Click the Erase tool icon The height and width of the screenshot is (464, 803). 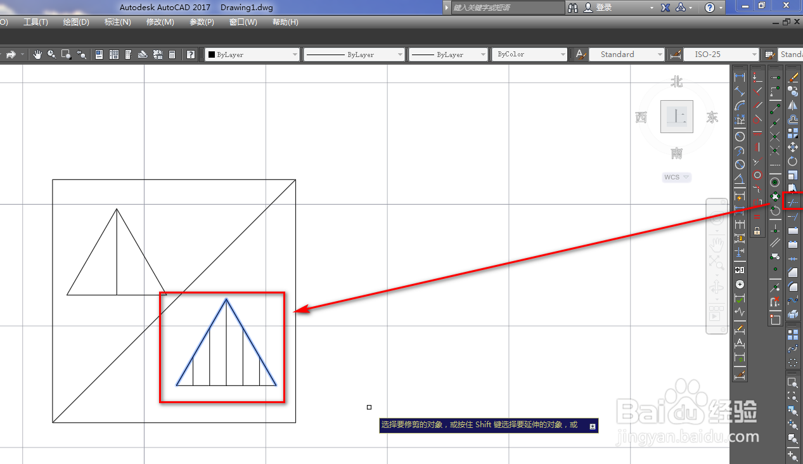[793, 78]
